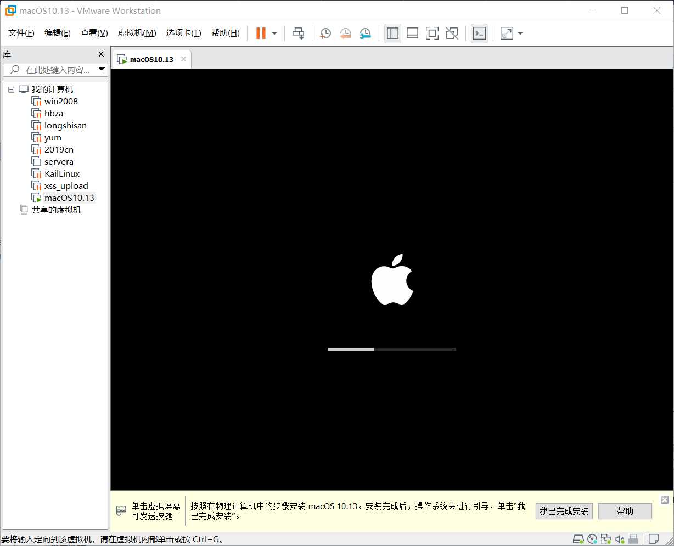Collapse the 我的计算机 tree node
The width and height of the screenshot is (674, 546).
[x=11, y=89]
